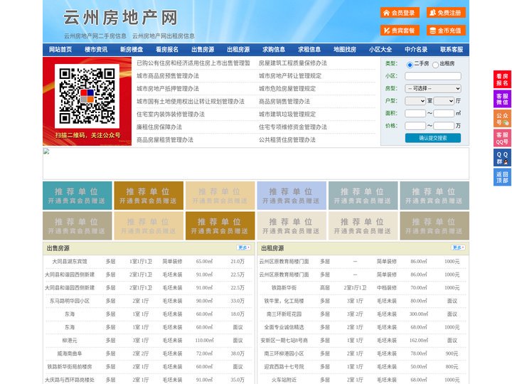The image size is (512, 384).
Task: Open 云州房地产网出租房信息 header link
Action: coord(164,36)
